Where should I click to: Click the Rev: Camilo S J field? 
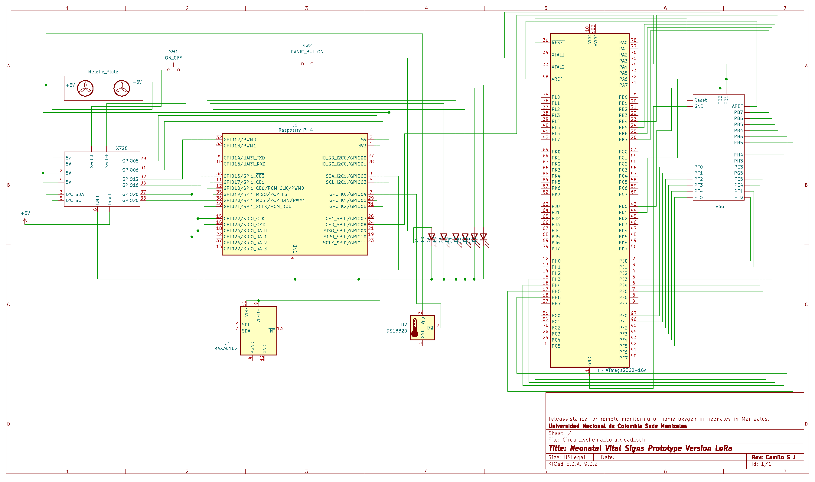[x=773, y=457]
